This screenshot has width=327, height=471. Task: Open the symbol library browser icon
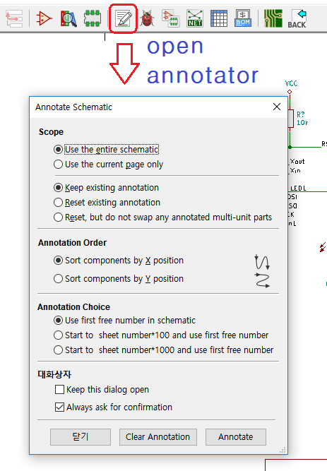click(x=69, y=18)
